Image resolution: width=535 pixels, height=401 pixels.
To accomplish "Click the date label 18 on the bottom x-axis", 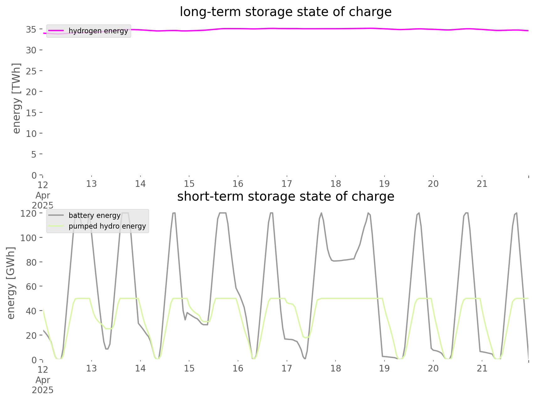I will [336, 368].
